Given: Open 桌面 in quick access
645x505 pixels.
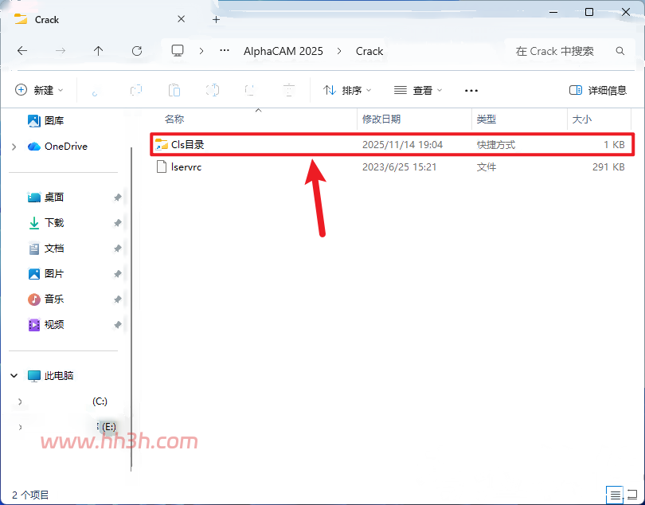Looking at the screenshot, I should click(x=45, y=198).
